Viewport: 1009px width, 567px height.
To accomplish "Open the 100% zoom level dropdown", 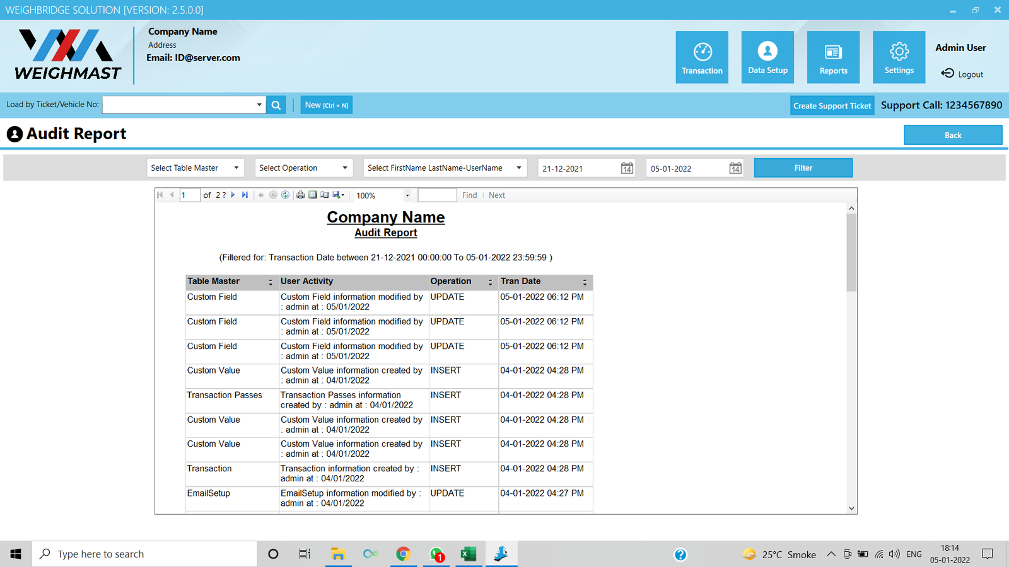I will click(x=407, y=195).
